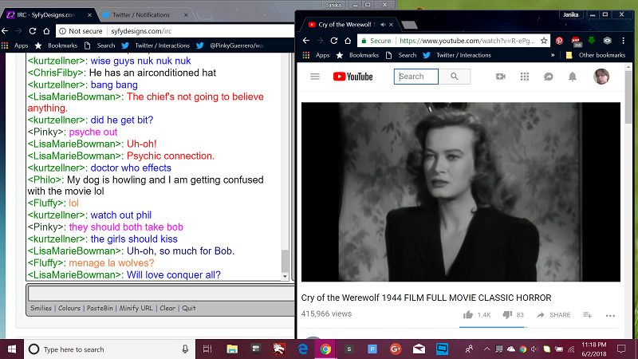
Task: Open the Other bookmarks folder
Action: pyautogui.click(x=596, y=55)
